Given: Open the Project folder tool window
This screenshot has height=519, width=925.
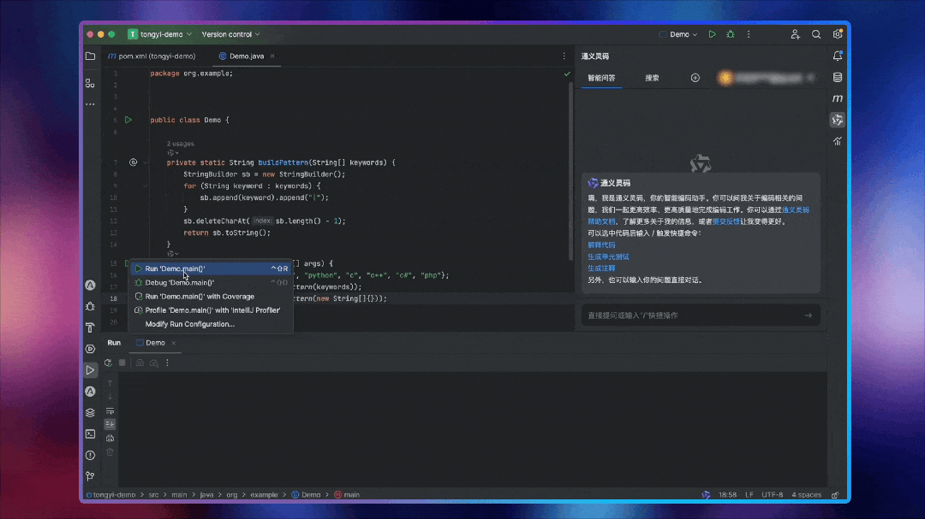Looking at the screenshot, I should pos(90,56).
